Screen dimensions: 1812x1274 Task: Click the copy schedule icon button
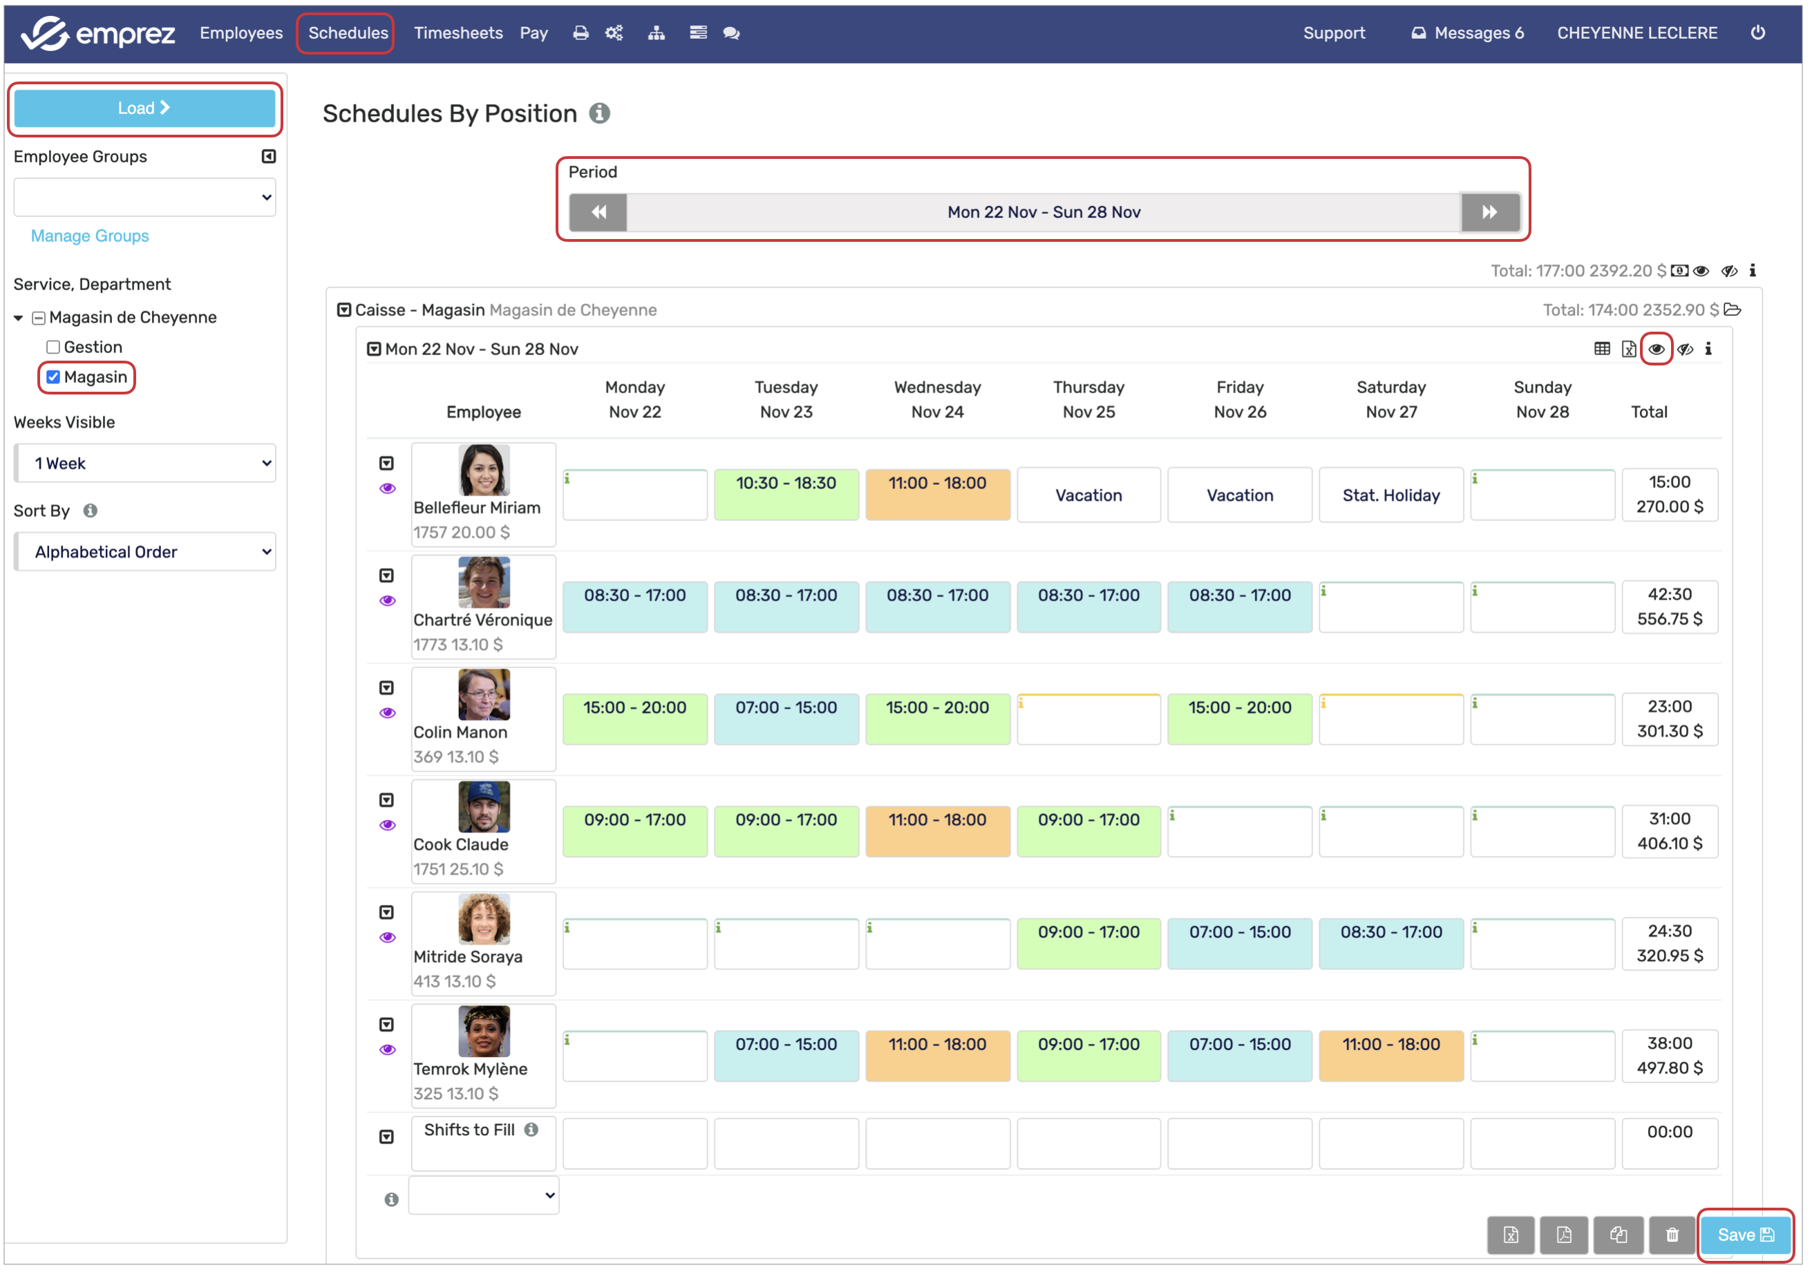click(x=1618, y=1235)
